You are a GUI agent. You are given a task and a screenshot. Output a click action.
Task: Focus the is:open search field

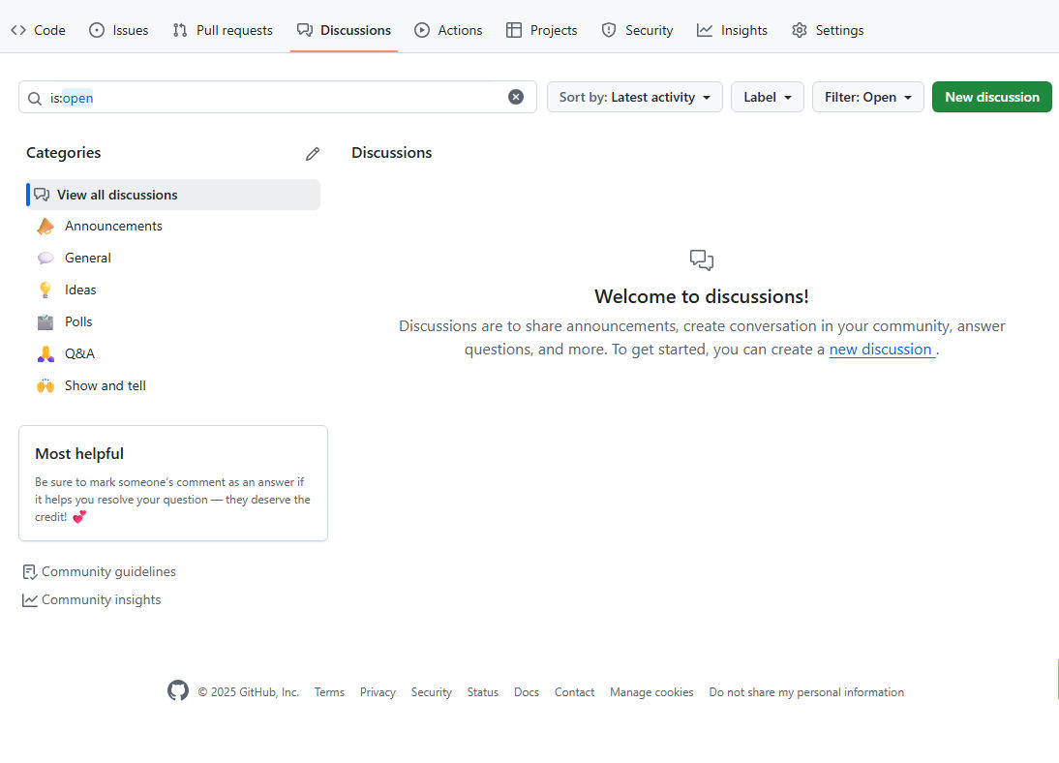pos(281,97)
